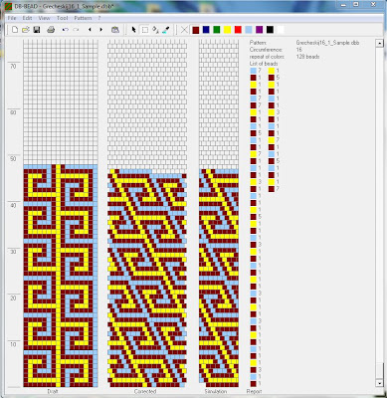This screenshot has height=398, width=387.
Task: Open the File menu
Action: [x=12, y=18]
